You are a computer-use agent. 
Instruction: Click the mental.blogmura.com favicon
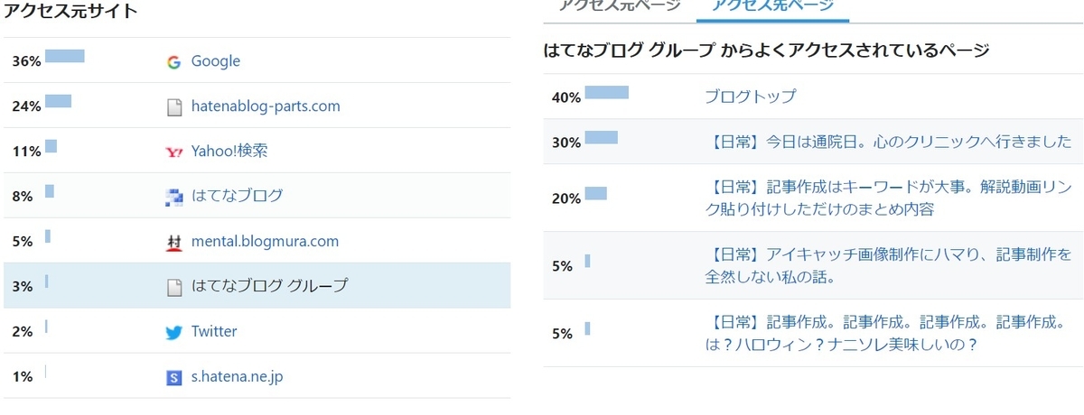point(174,243)
